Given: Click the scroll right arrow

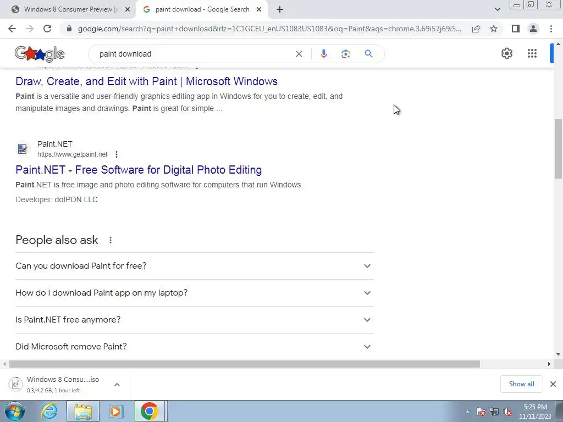Looking at the screenshot, I should (x=549, y=364).
